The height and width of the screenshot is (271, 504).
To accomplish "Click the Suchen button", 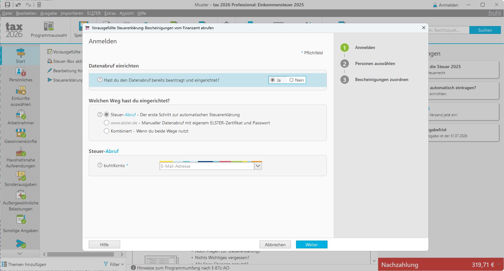I will click(485, 30).
